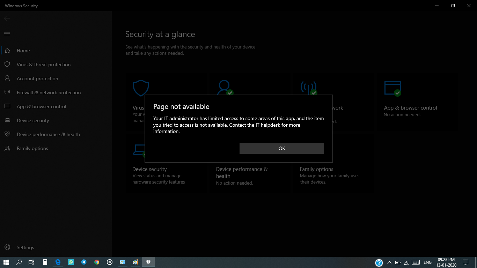Open the App & browser control tile
477x268 pixels.
(410, 101)
